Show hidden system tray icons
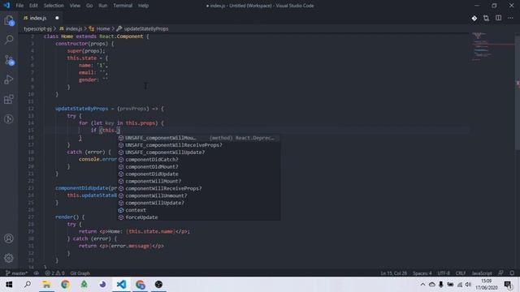This screenshot has width=520, height=292. coord(422,285)
